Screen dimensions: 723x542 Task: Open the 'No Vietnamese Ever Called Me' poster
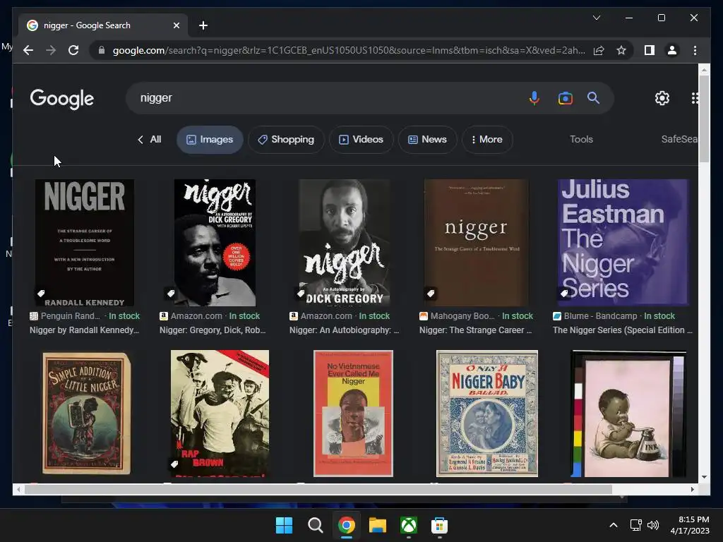(x=353, y=414)
